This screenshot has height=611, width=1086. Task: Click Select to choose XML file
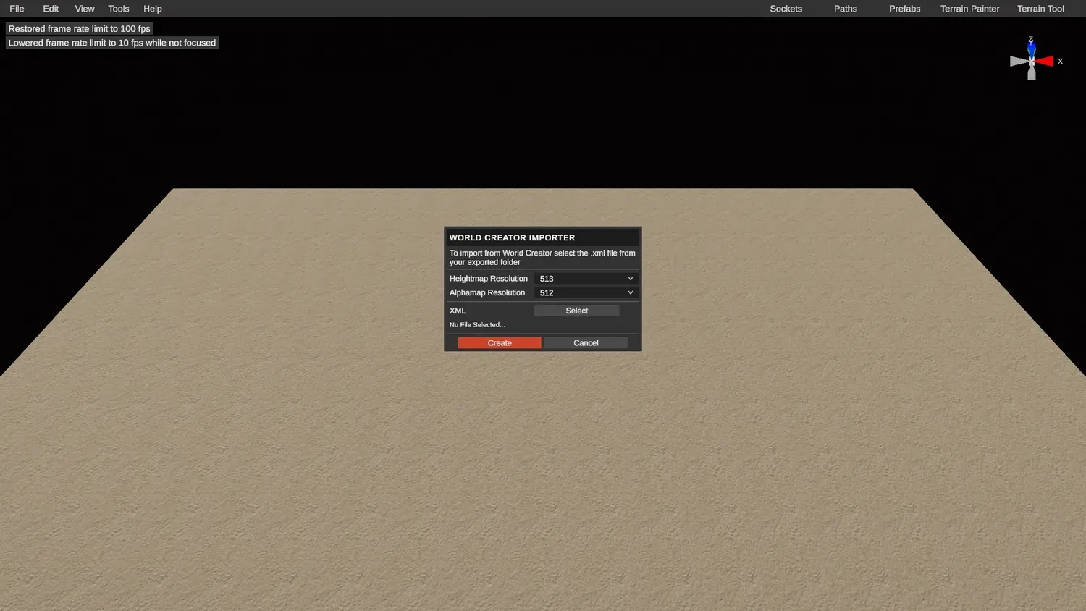click(576, 311)
